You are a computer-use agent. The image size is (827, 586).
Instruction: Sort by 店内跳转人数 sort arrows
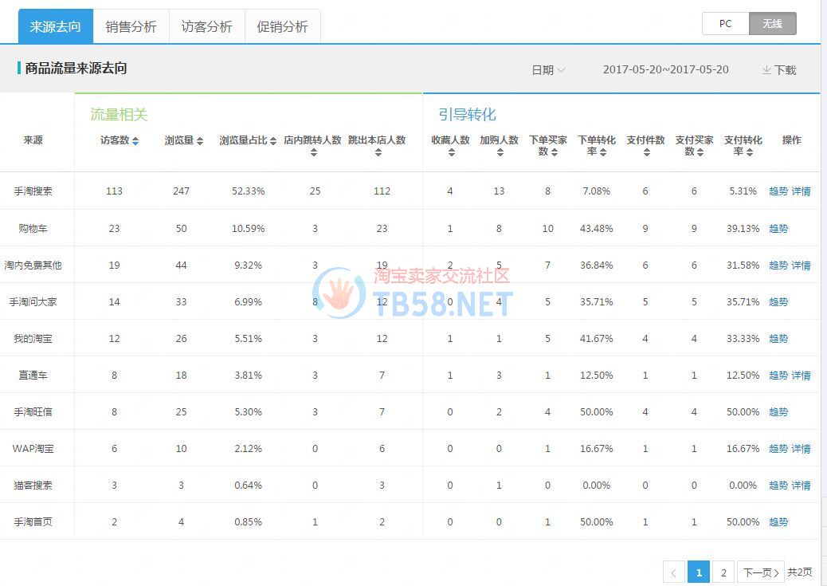tap(313, 152)
